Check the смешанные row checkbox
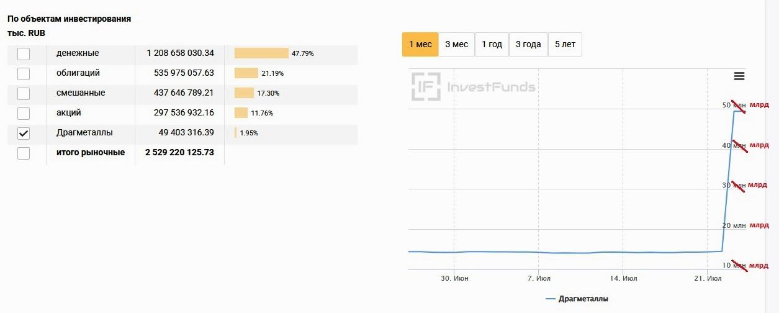The width and height of the screenshot is (779, 313). pyautogui.click(x=24, y=94)
